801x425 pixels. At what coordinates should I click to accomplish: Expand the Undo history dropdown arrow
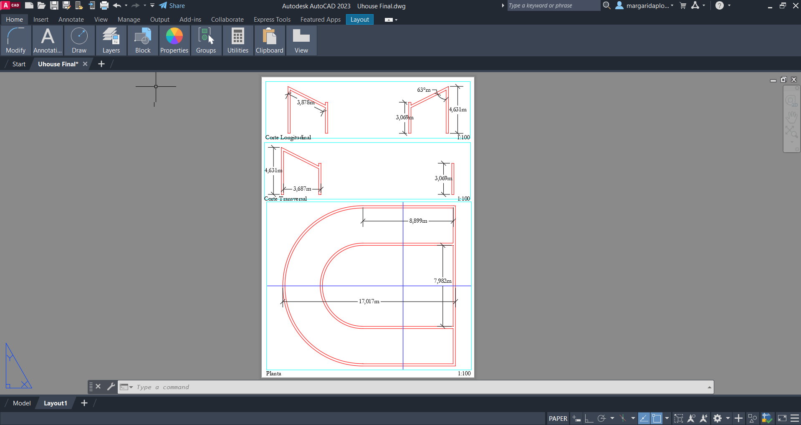pyautogui.click(x=126, y=6)
